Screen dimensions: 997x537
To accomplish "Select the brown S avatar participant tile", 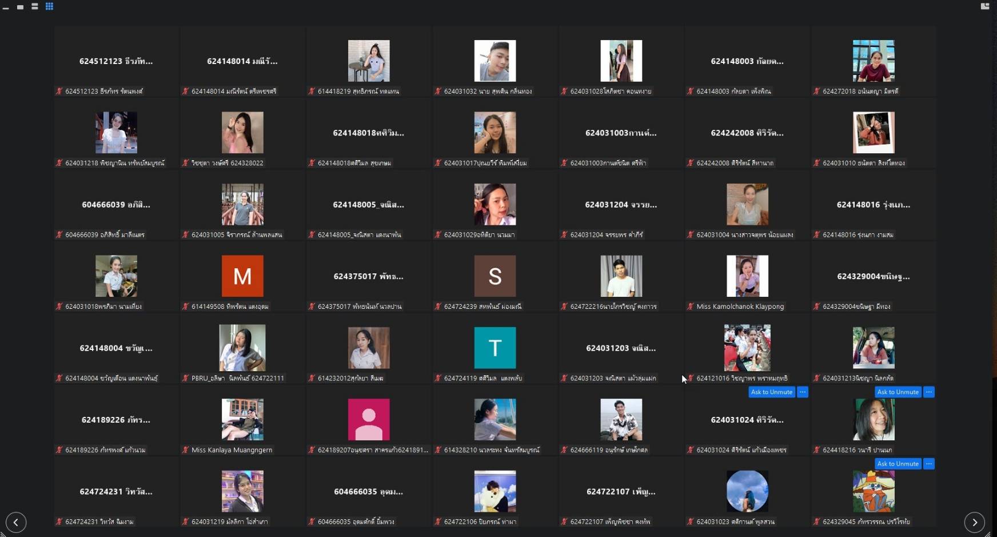I will pos(494,276).
